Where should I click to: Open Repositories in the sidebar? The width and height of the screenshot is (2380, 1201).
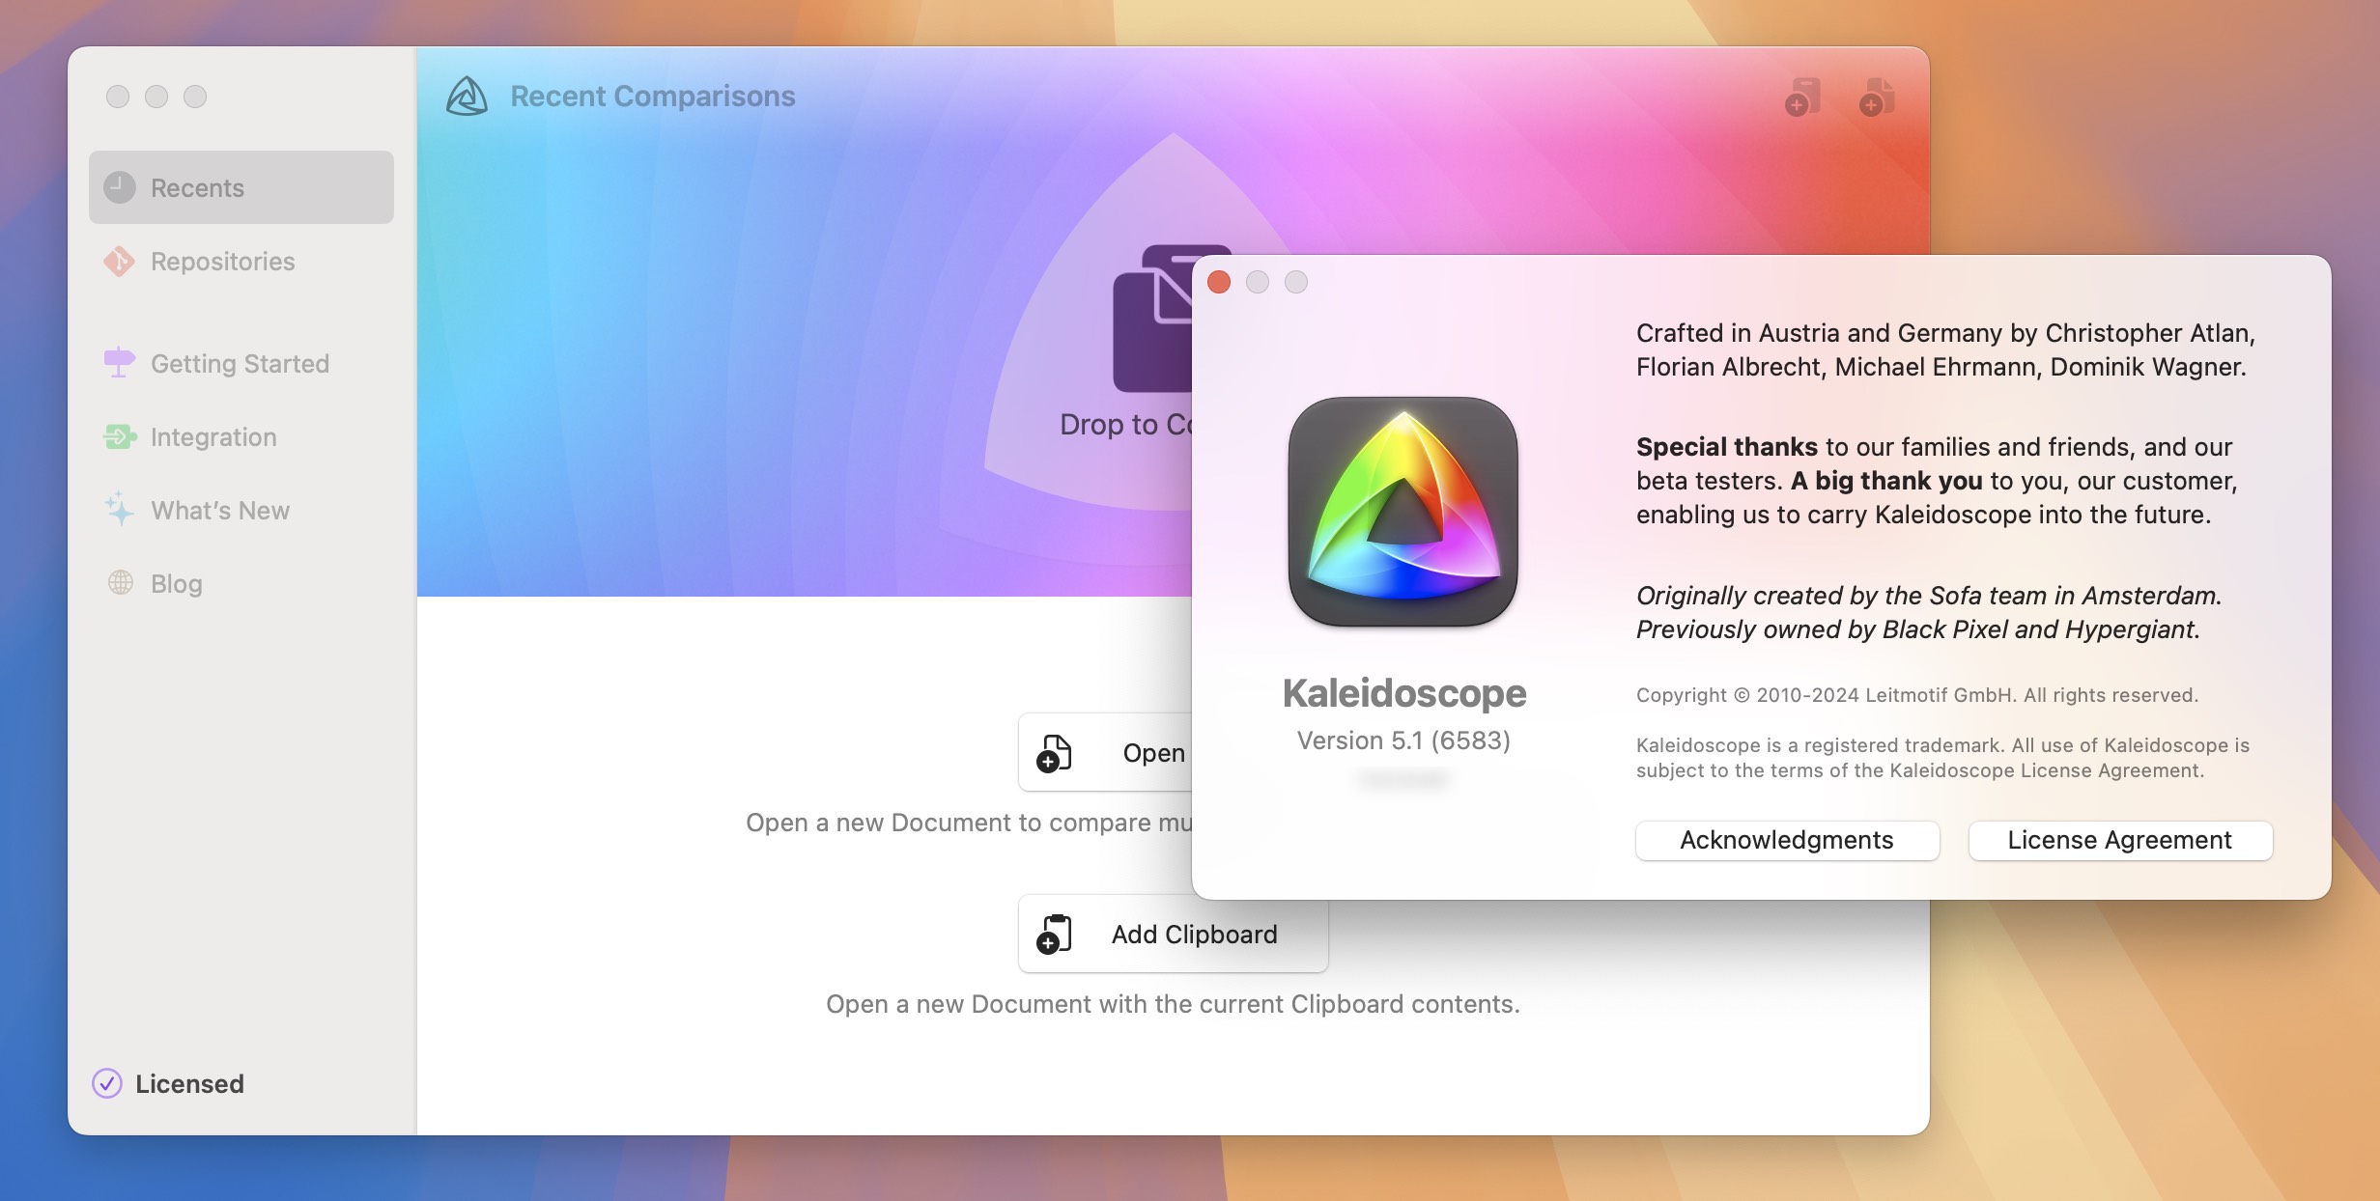coord(241,261)
